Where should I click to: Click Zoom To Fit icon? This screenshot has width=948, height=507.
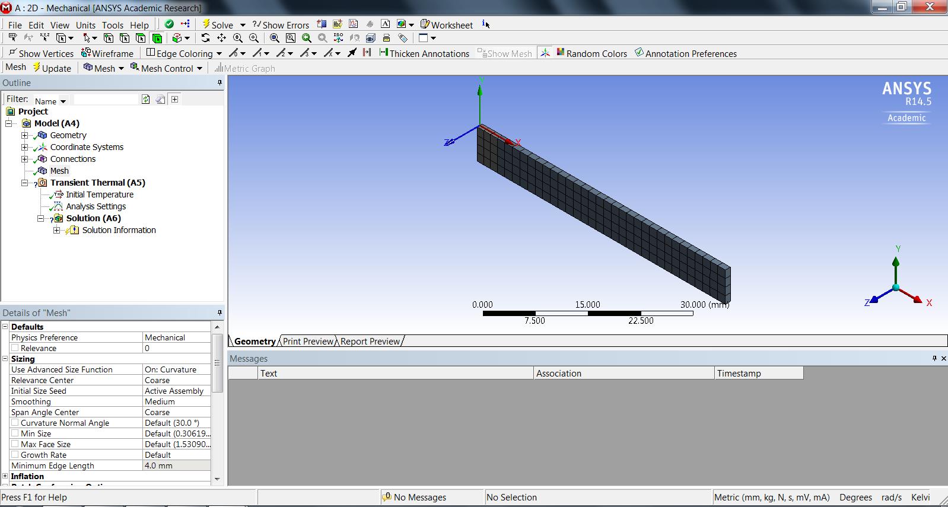click(x=274, y=38)
